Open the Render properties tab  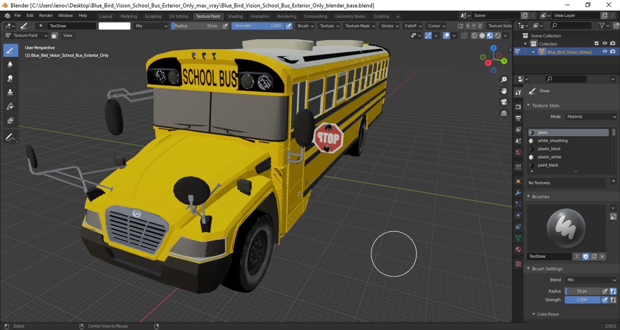(x=518, y=107)
